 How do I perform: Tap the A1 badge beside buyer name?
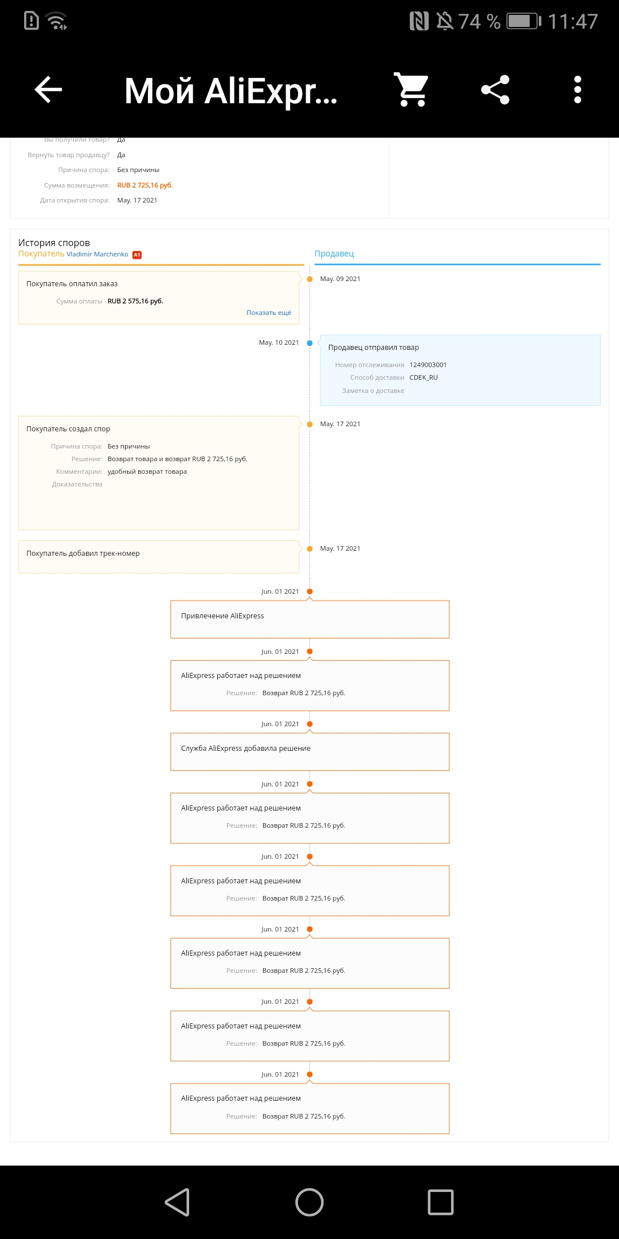point(137,255)
